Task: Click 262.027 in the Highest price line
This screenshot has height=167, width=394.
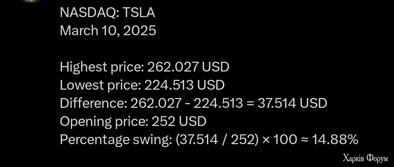Action: [x=173, y=67]
